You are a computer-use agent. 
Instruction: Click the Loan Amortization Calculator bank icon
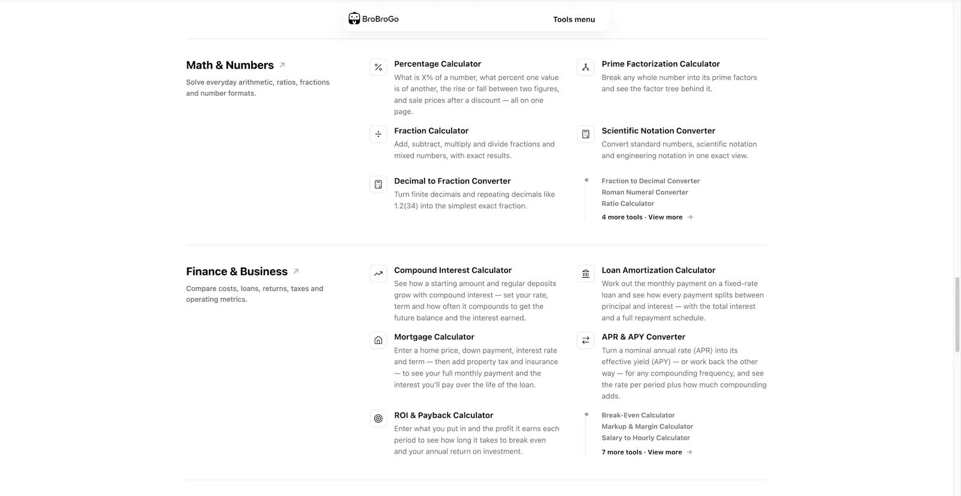pos(586,273)
